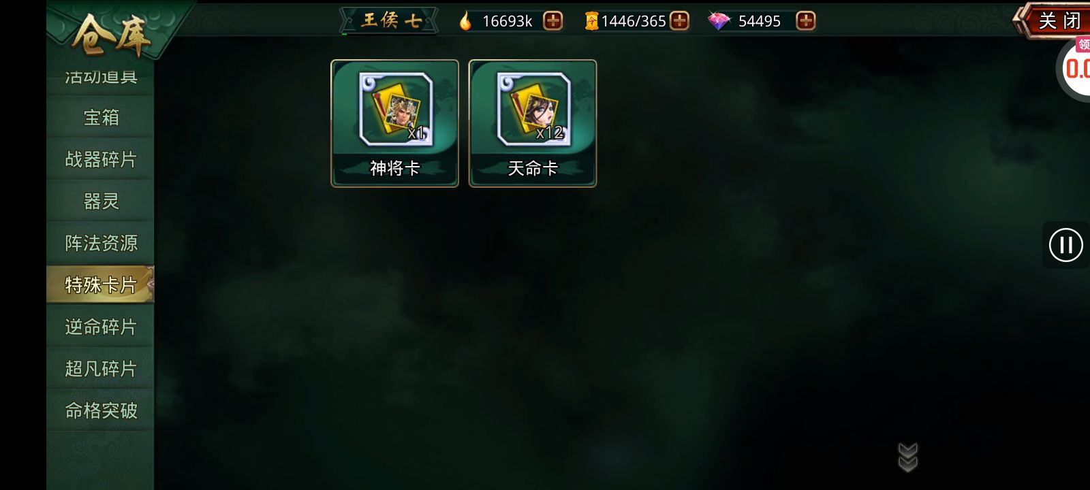Screen dimensions: 1090x490
Task: Open the 阵法资源 tab
Action: pyautogui.click(x=101, y=243)
